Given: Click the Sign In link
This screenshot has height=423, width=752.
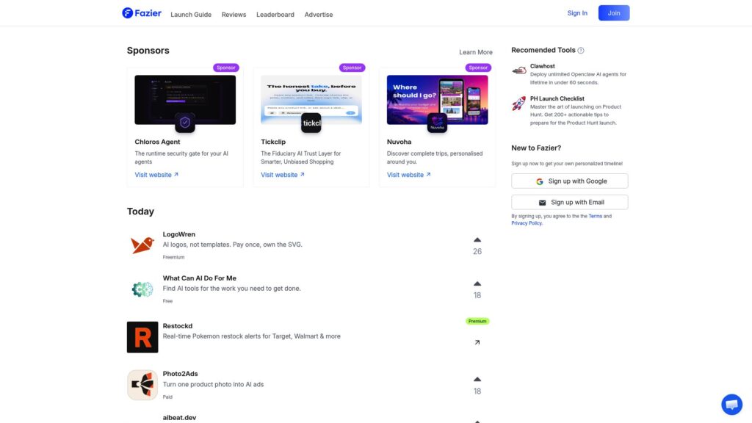Looking at the screenshot, I should click(577, 13).
